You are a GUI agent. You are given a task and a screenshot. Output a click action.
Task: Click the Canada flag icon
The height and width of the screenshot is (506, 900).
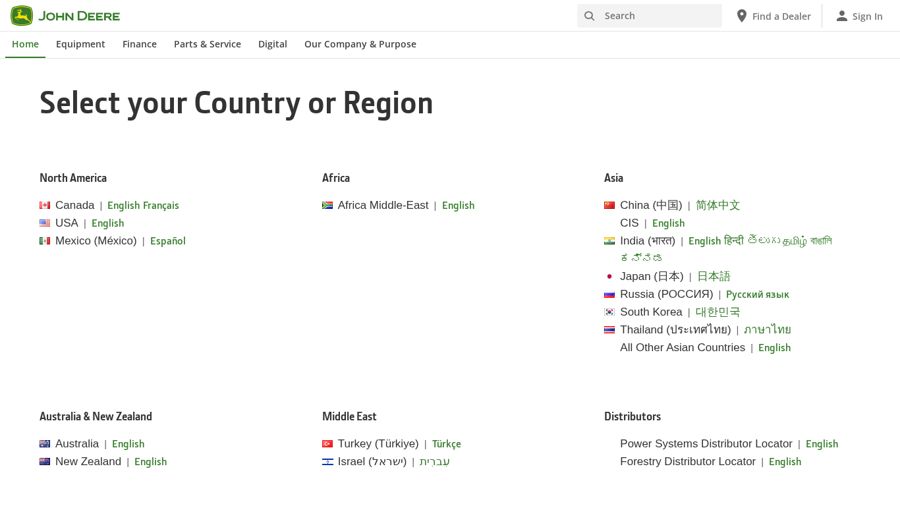pyautogui.click(x=45, y=206)
